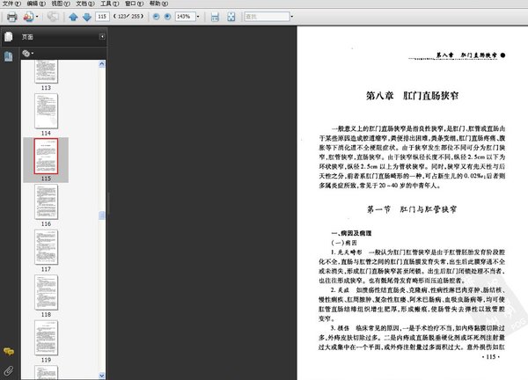Open the Attachments paperclip panel
Screen dimensions: 528x380
(8, 370)
